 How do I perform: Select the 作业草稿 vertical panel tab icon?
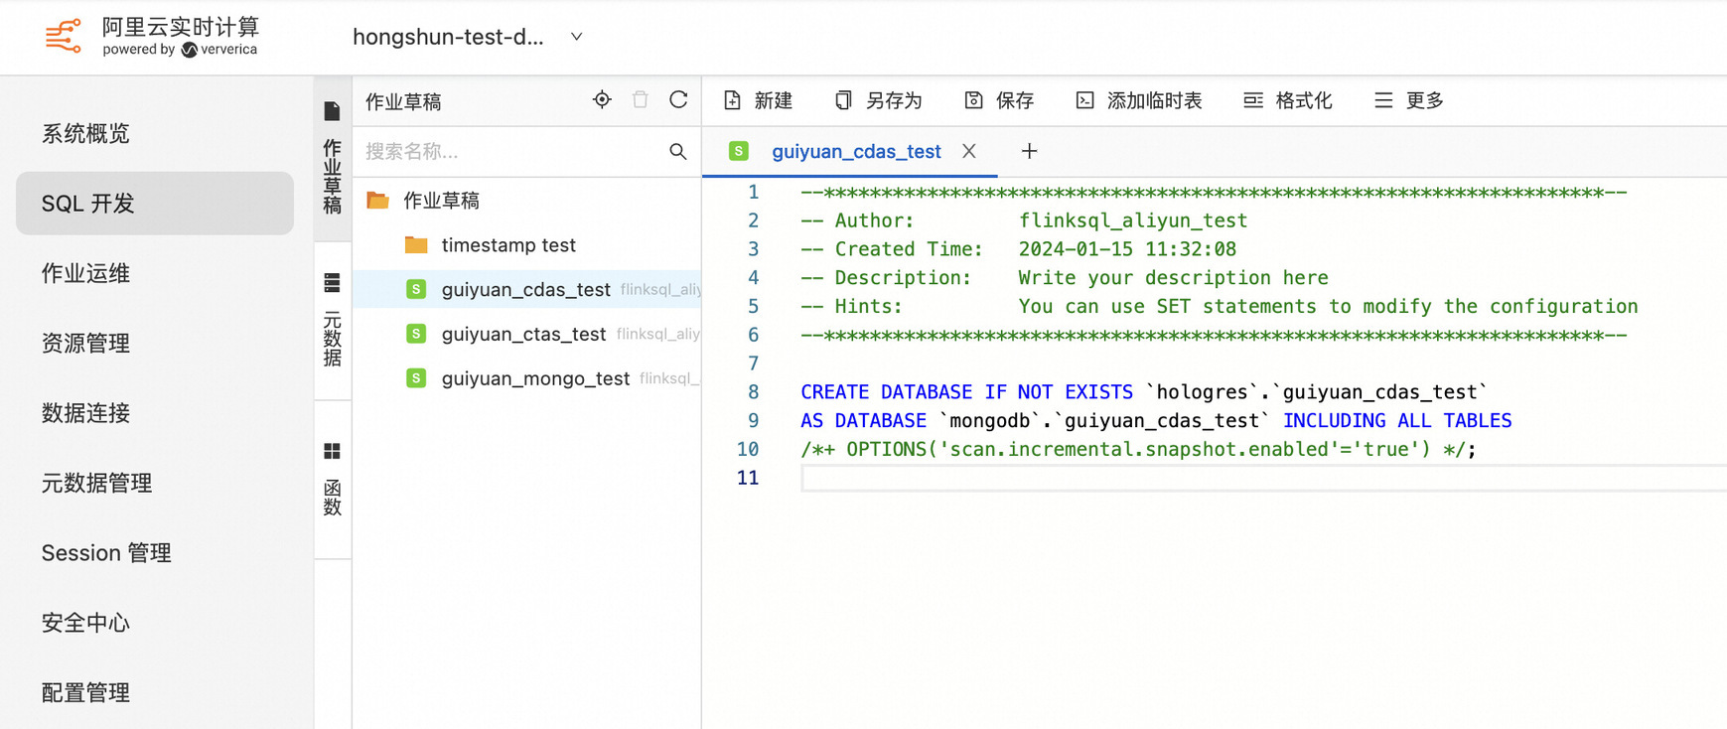pos(333,111)
